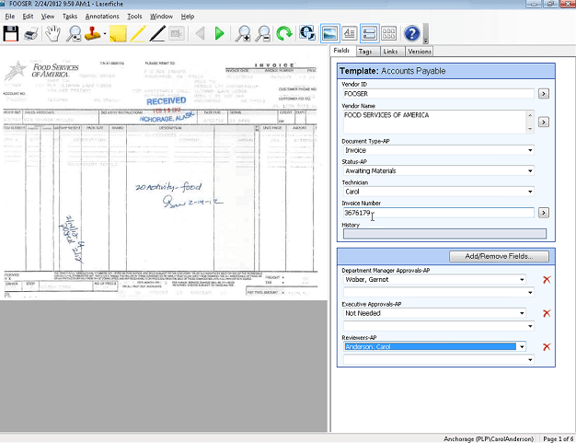576x443 pixels.
Task: Select the black Pen line tool
Action: click(x=157, y=34)
